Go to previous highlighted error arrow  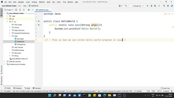[x=169, y=14]
